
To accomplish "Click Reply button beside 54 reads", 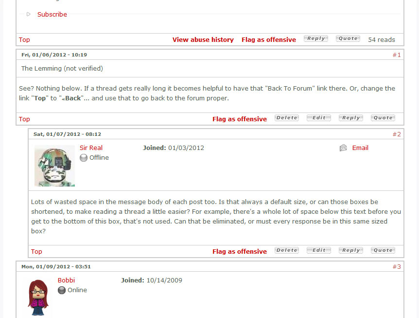I will click(316, 38).
